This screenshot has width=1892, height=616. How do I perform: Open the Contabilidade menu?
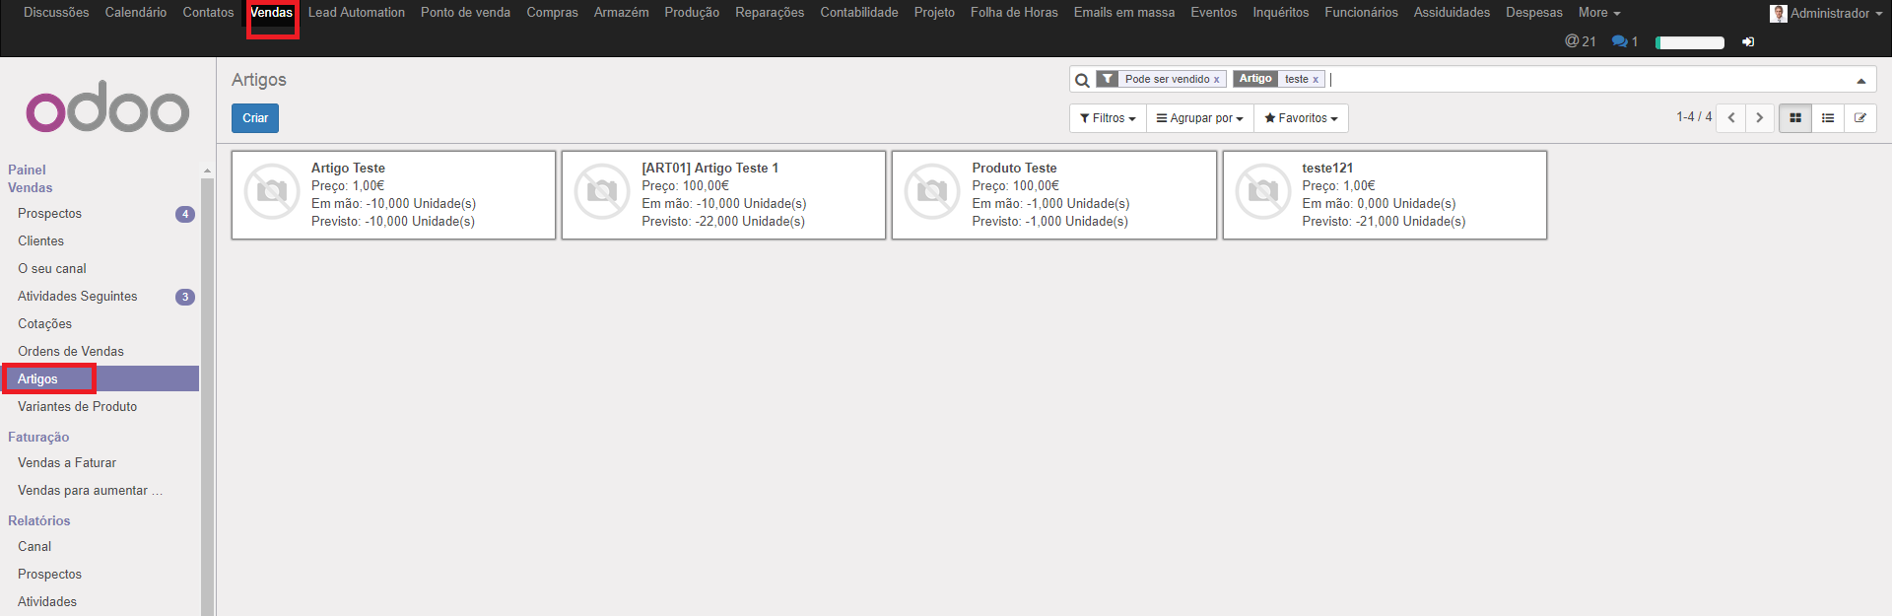coord(858,13)
